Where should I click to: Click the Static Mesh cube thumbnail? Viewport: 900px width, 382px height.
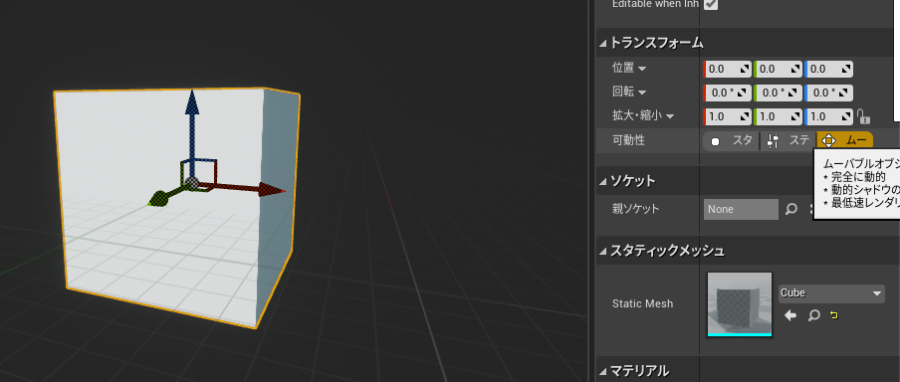coord(740,304)
